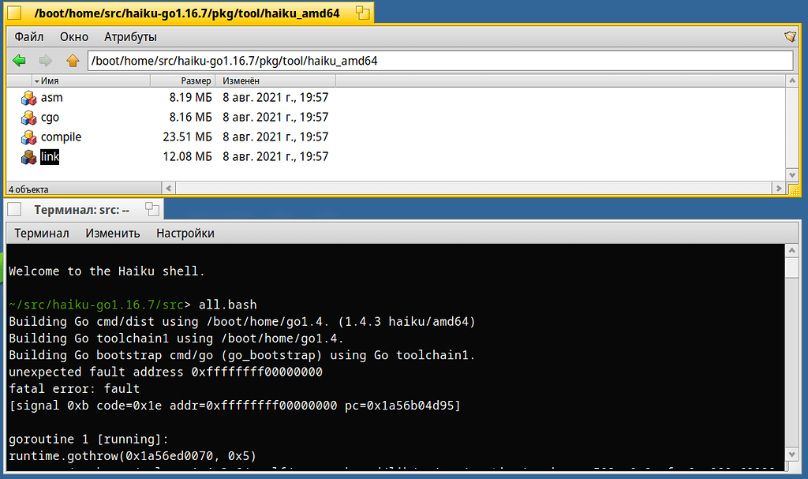Sort files by the Изменён column

click(x=275, y=81)
